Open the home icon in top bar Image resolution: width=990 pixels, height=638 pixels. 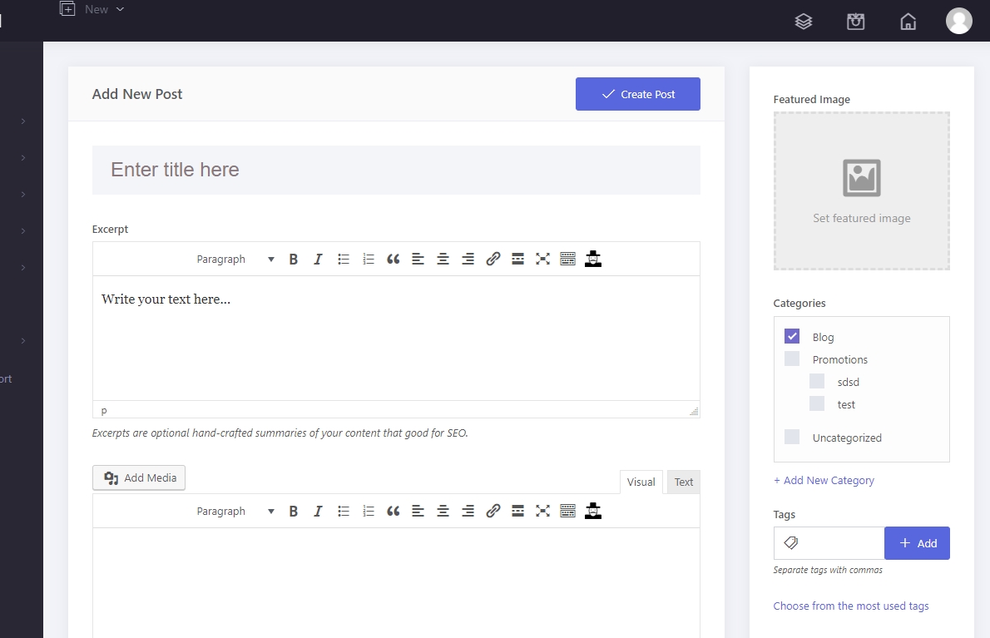[x=908, y=22]
